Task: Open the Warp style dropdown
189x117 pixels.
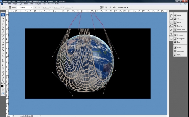Action: 25,8
